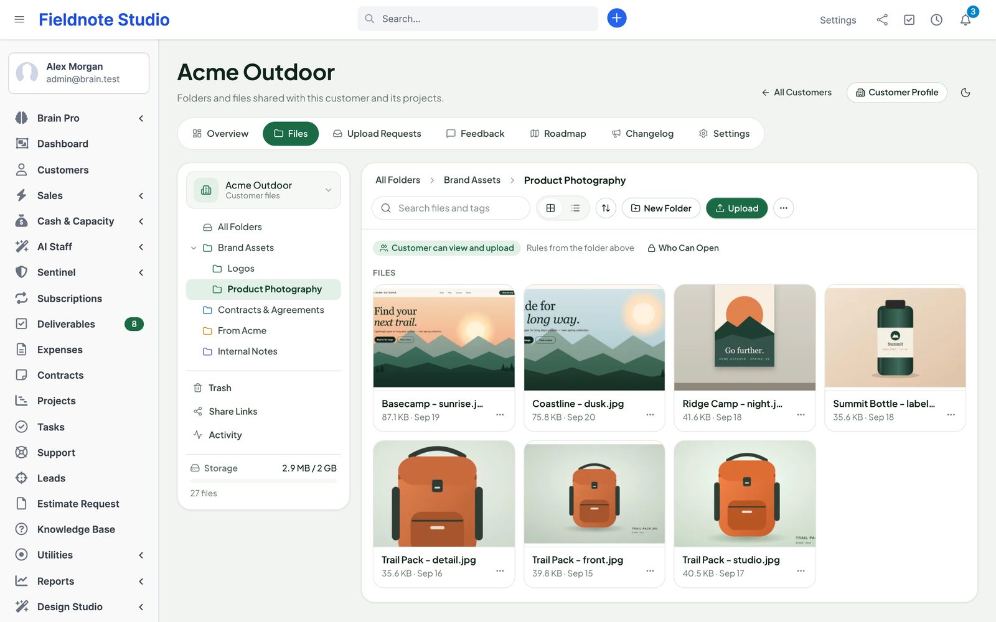
Task: Expand the Sales sidebar section
Action: point(79,195)
